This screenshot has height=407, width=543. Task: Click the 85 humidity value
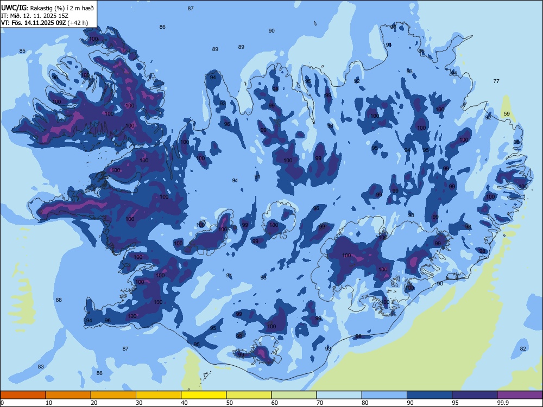[x=22, y=51]
